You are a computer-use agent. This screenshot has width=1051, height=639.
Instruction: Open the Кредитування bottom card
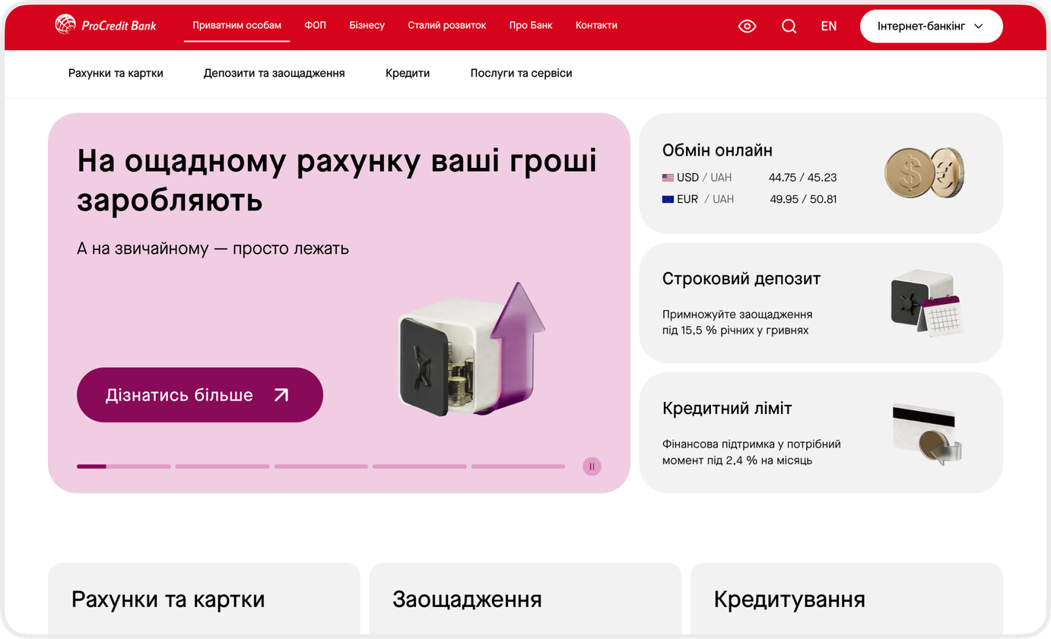(x=846, y=599)
